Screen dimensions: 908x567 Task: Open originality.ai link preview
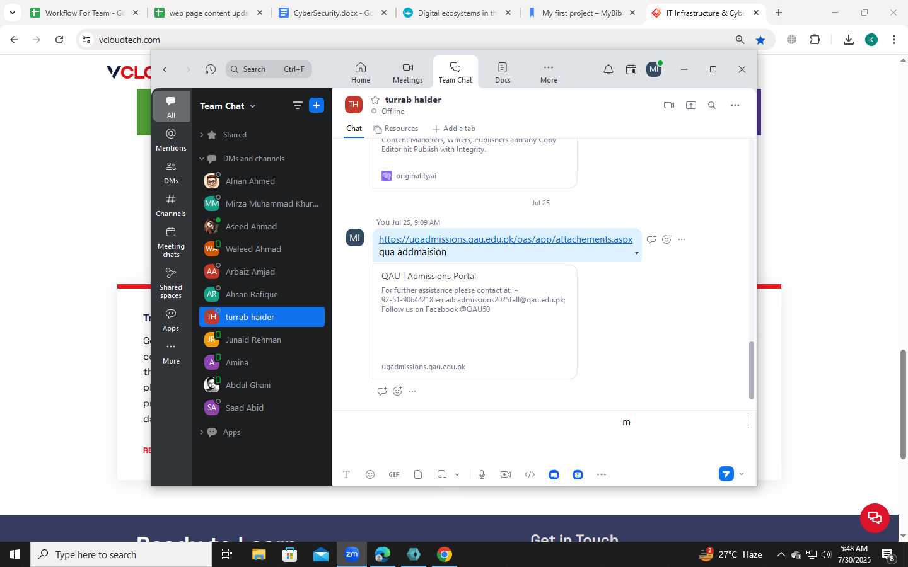click(x=416, y=176)
